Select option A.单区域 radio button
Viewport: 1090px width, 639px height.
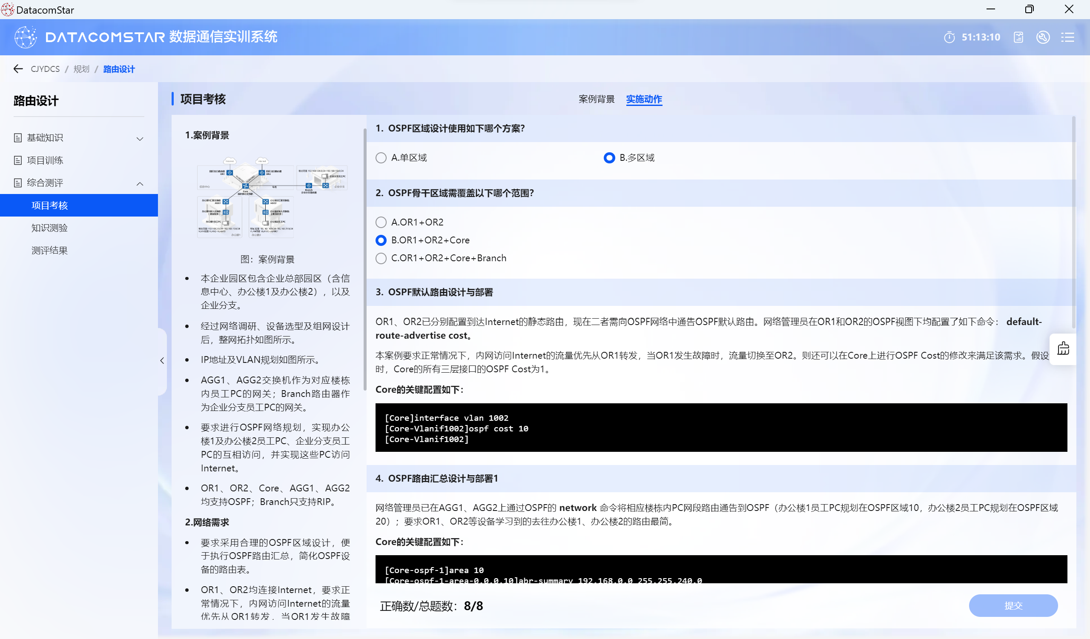(x=381, y=158)
